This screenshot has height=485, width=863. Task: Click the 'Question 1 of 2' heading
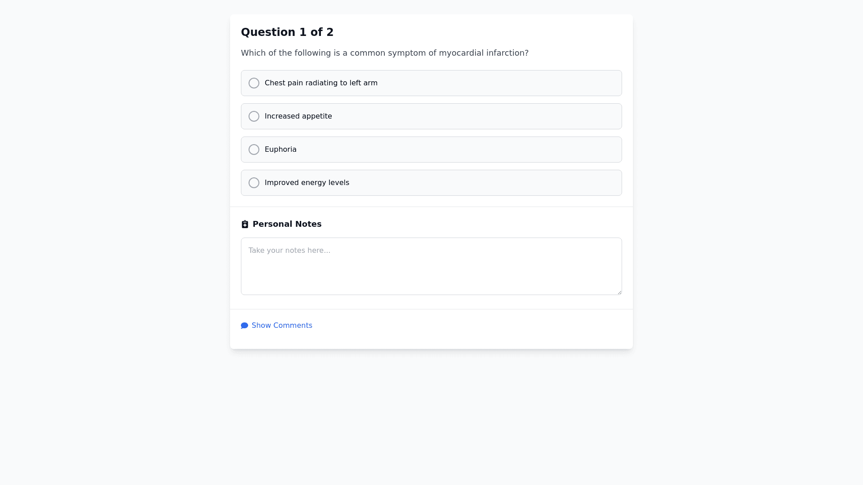tap(287, 32)
